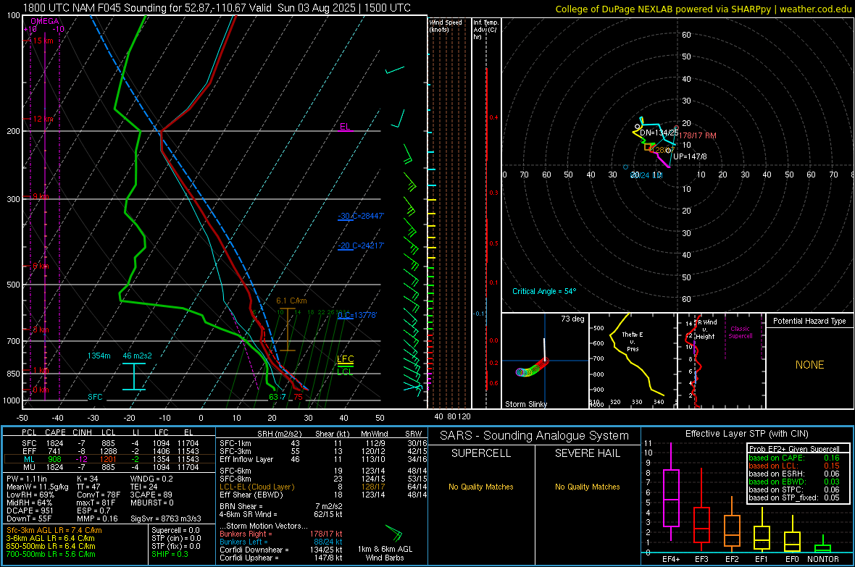Click the Sfc-3km AGL LR value

(54, 530)
